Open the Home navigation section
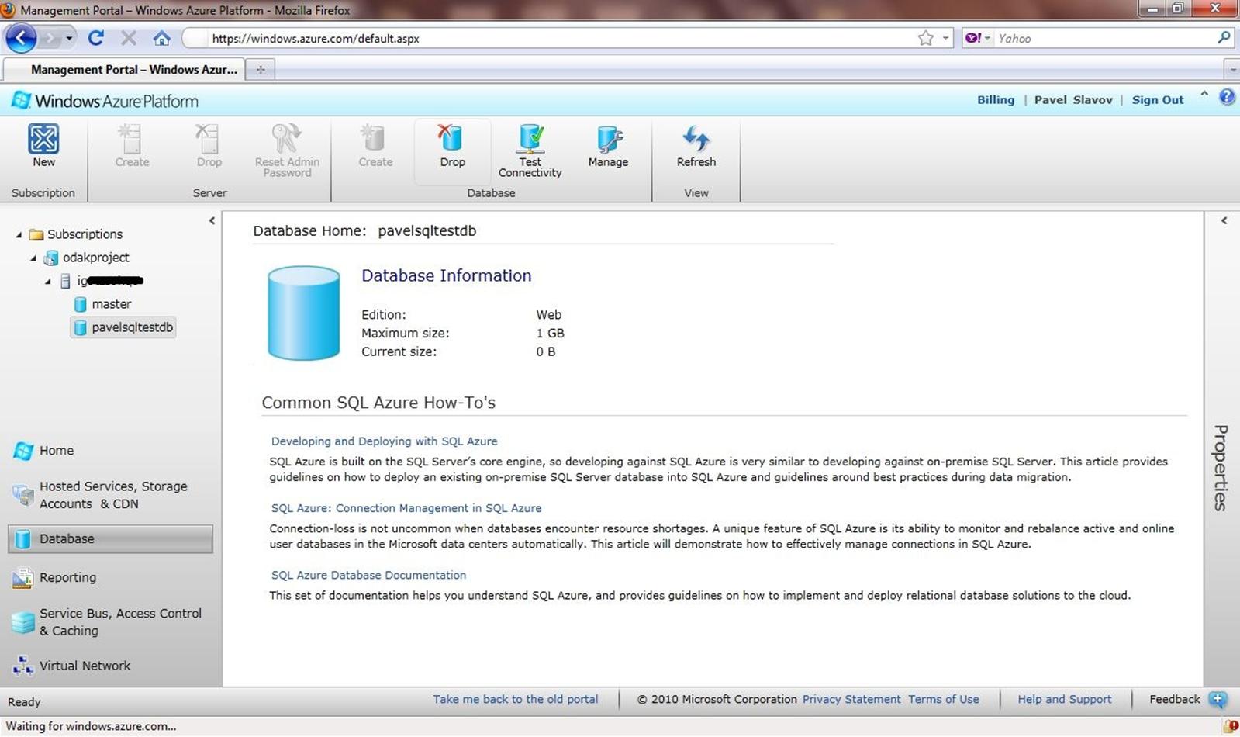The width and height of the screenshot is (1240, 737). (43, 451)
